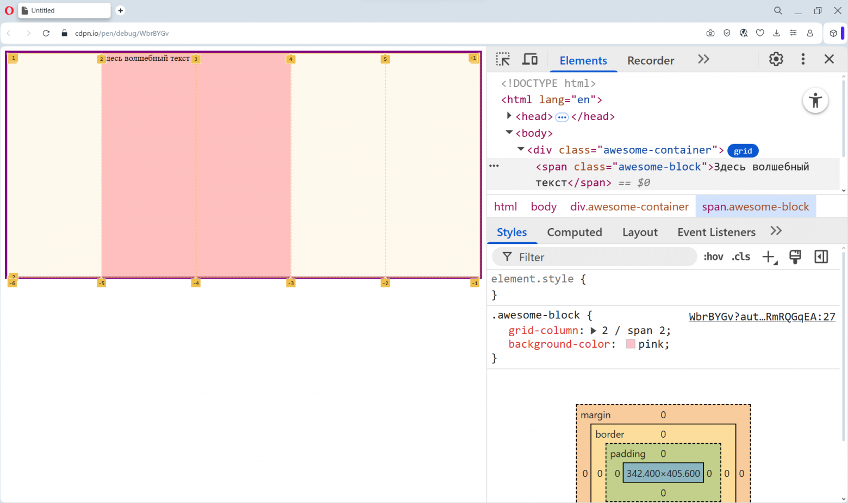The height and width of the screenshot is (503, 848).
Task: Open the DevTools three-dot customization menu
Action: (803, 59)
